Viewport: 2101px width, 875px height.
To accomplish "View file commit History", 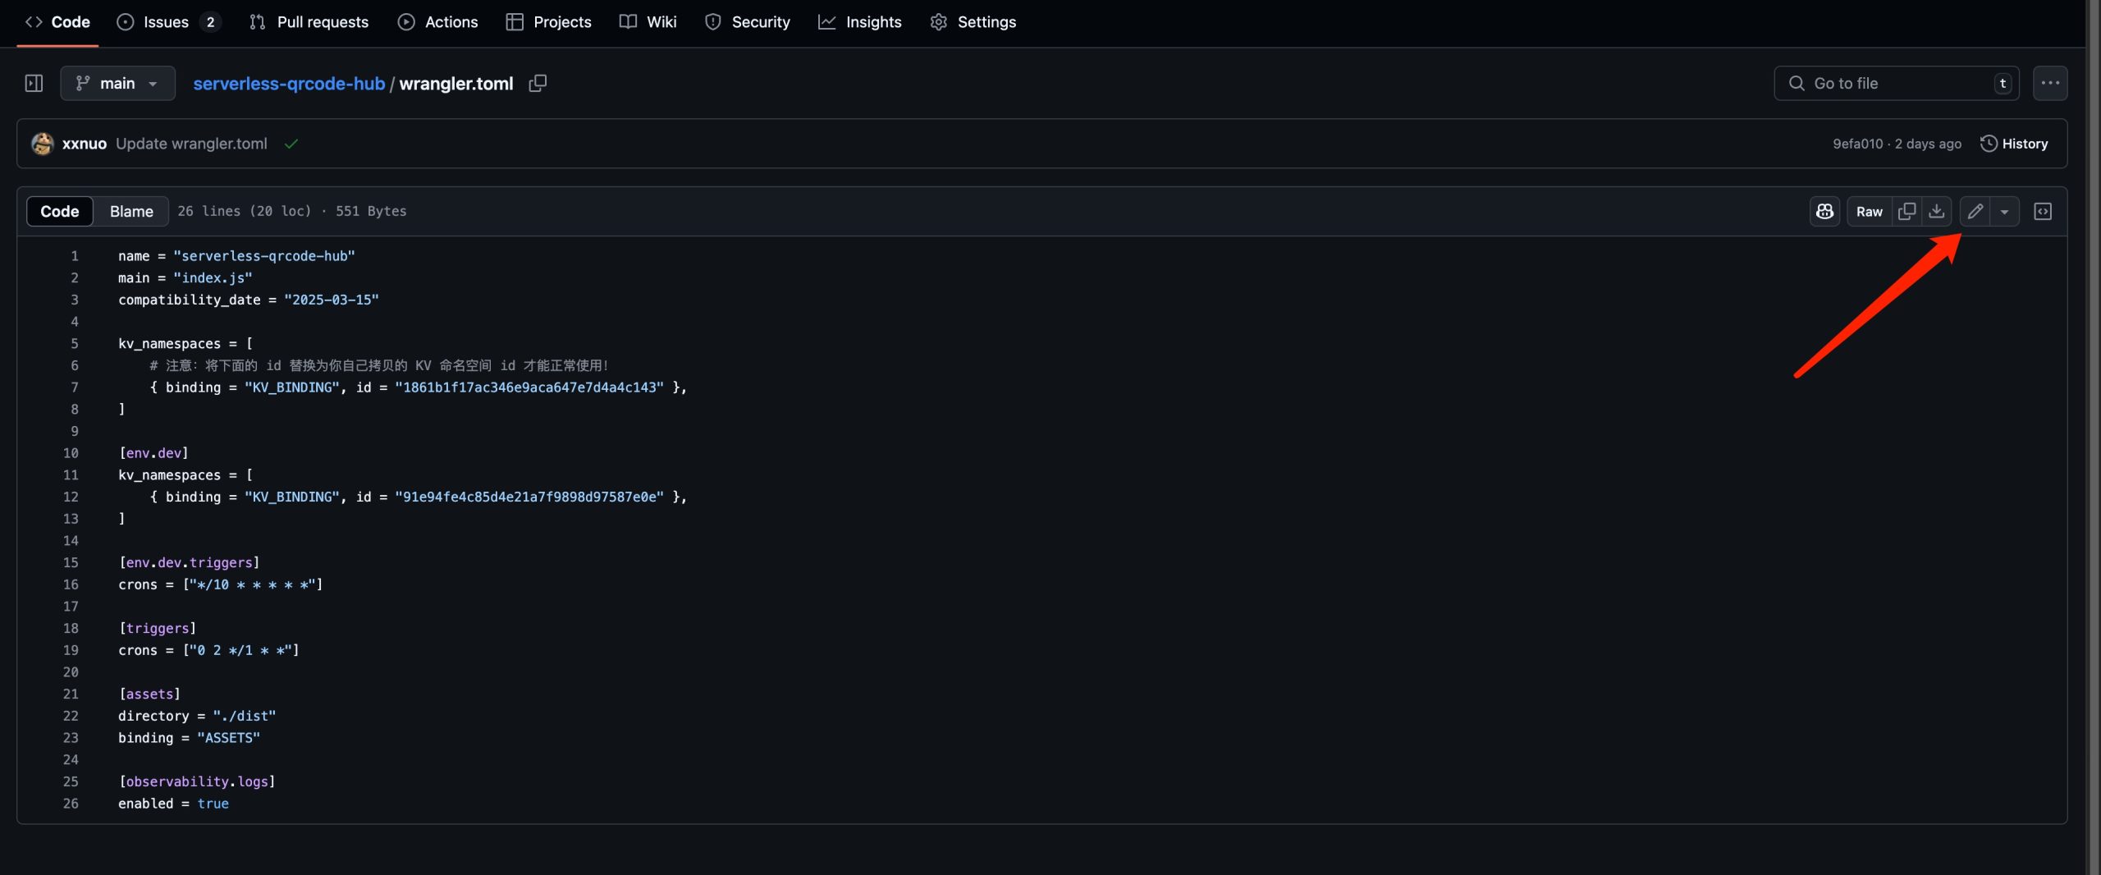I will pos(2014,144).
